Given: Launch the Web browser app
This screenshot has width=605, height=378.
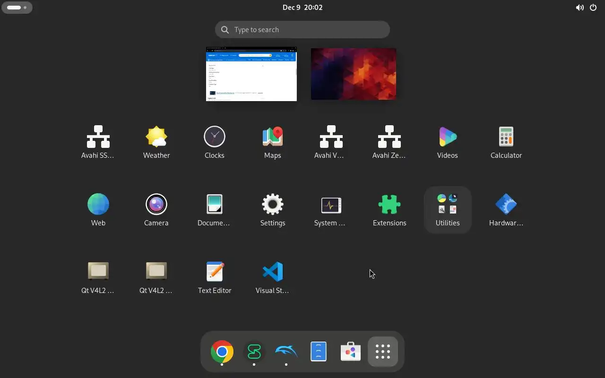Looking at the screenshot, I should pyautogui.click(x=98, y=209).
